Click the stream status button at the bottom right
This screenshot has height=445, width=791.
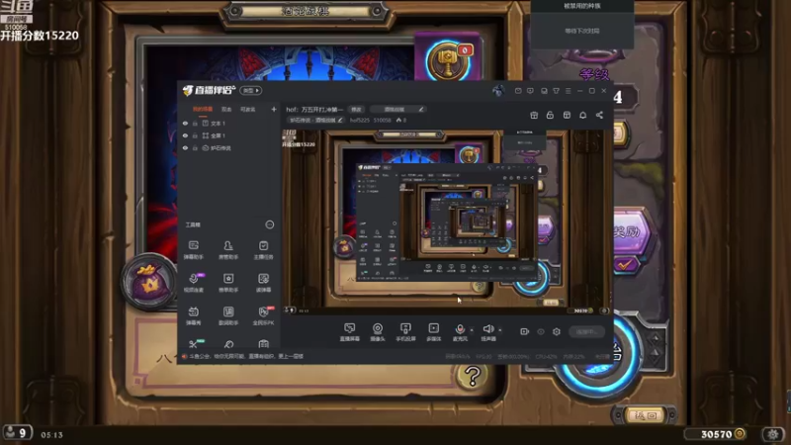click(586, 331)
